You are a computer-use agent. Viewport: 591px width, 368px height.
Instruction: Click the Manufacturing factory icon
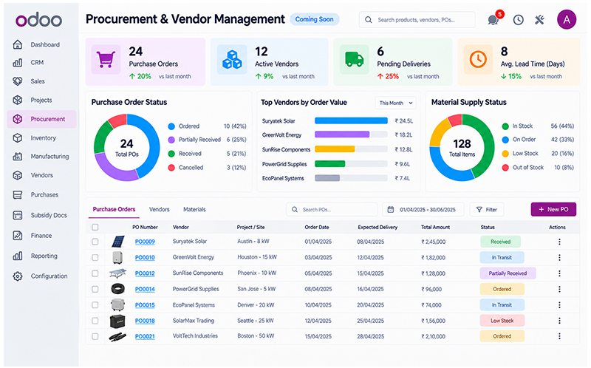[x=17, y=156]
